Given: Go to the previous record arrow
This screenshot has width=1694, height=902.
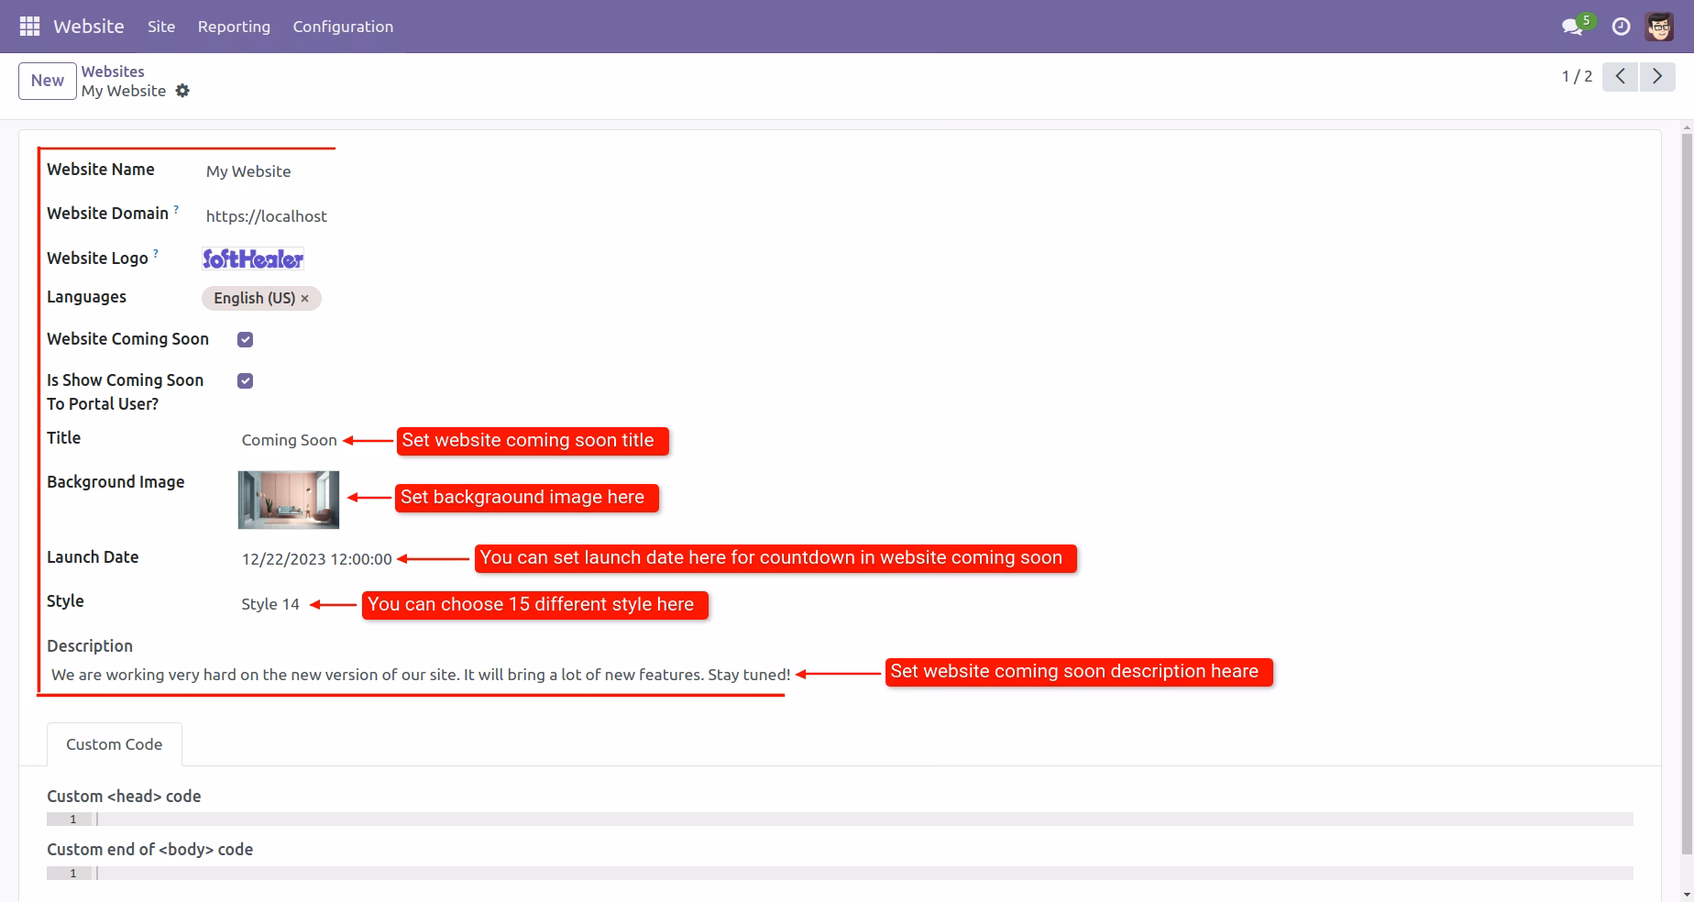Looking at the screenshot, I should coord(1621,76).
